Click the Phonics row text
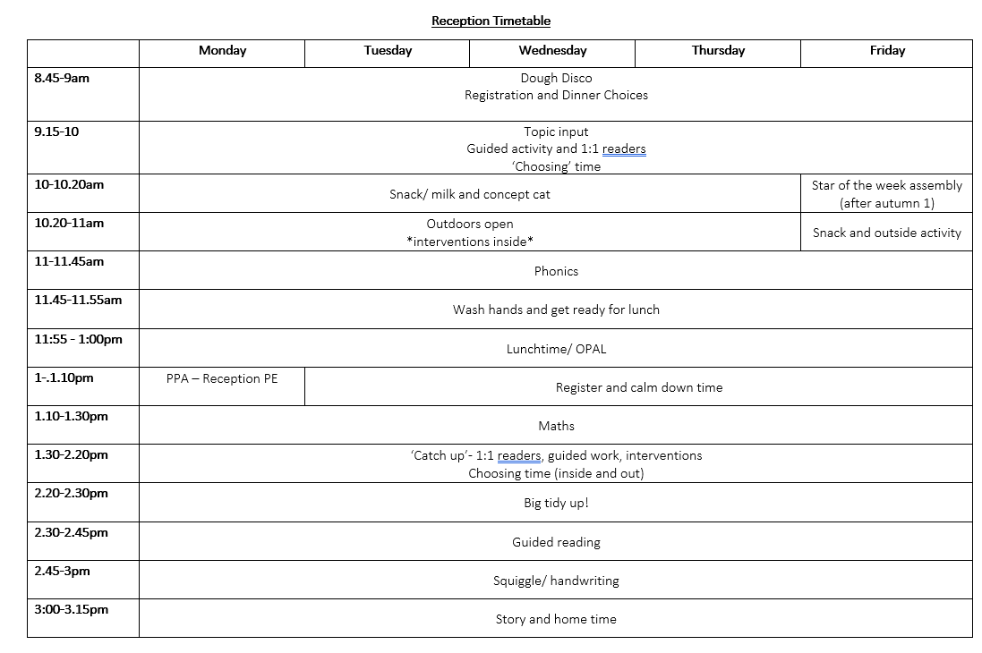This screenshot has width=982, height=653. tap(556, 271)
